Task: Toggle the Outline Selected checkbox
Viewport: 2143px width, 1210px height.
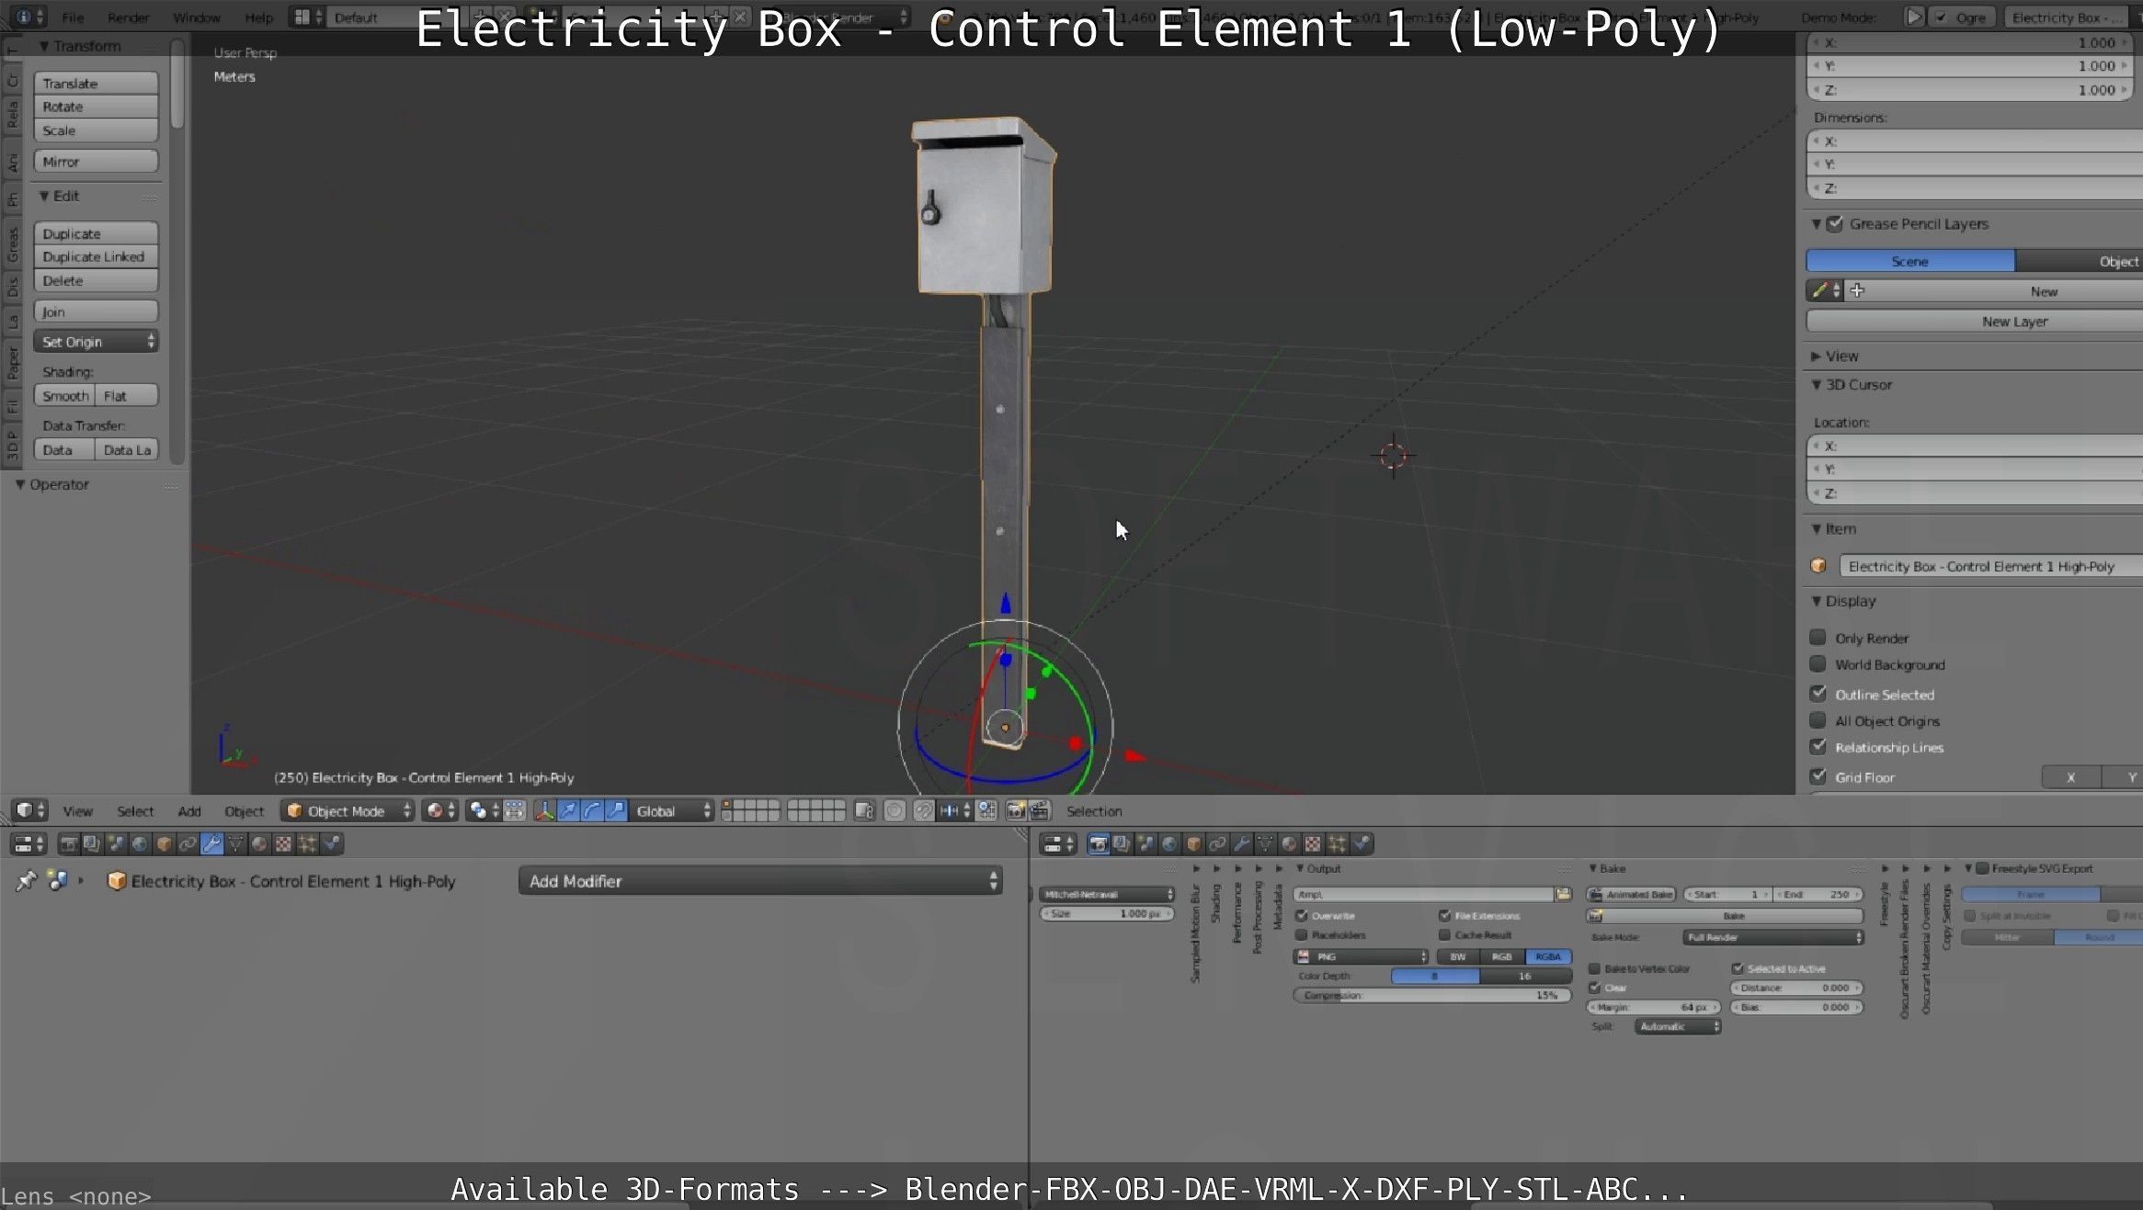Action: pyautogui.click(x=1818, y=694)
